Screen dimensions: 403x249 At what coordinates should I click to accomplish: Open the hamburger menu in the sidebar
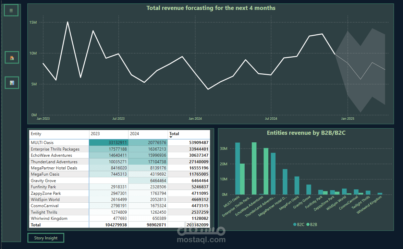(11, 11)
